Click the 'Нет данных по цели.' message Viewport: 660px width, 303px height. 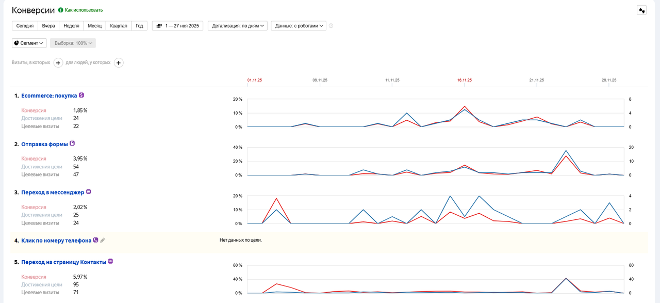click(241, 240)
